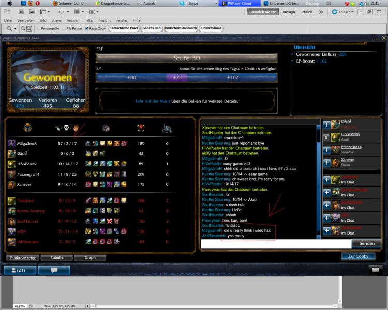
Task: Click the monster column header icon
Action: pos(167,128)
